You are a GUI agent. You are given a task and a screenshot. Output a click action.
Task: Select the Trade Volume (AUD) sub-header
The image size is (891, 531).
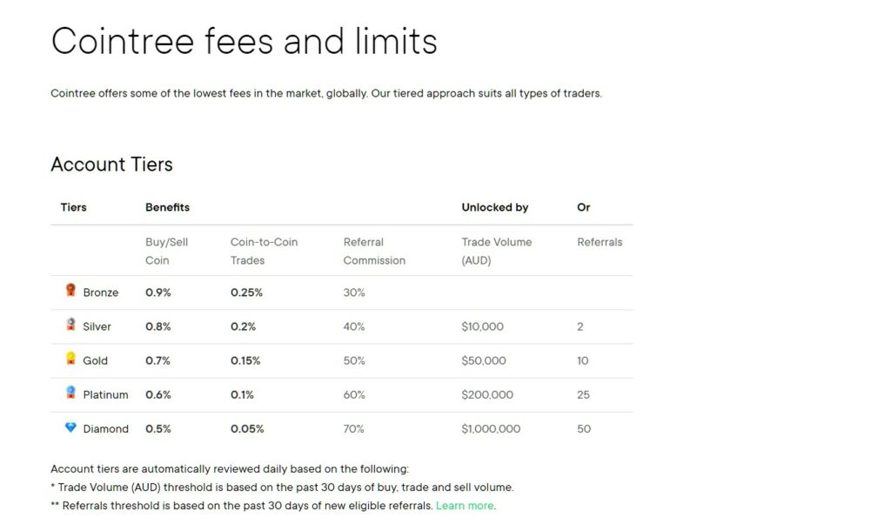pos(497,252)
